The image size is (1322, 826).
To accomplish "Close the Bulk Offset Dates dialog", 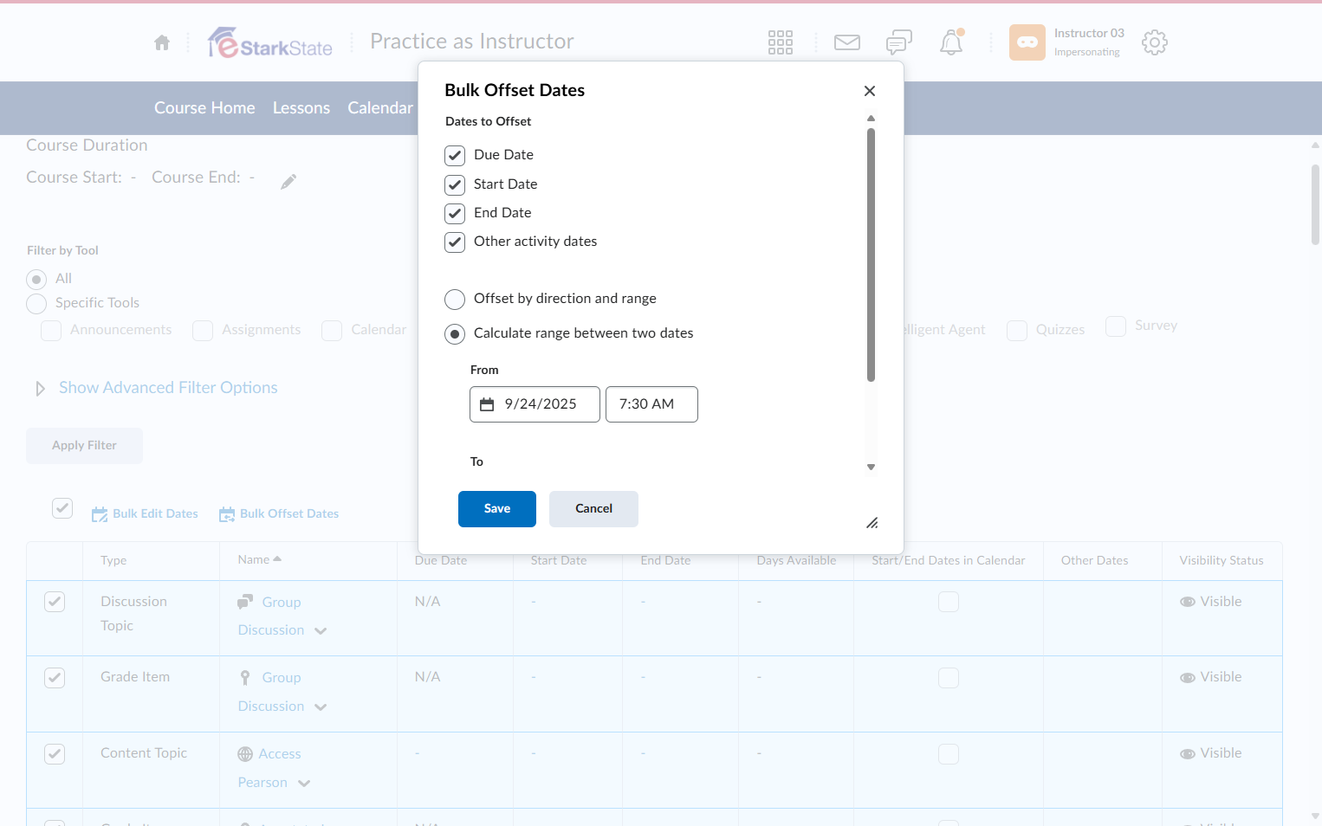I will click(x=870, y=91).
